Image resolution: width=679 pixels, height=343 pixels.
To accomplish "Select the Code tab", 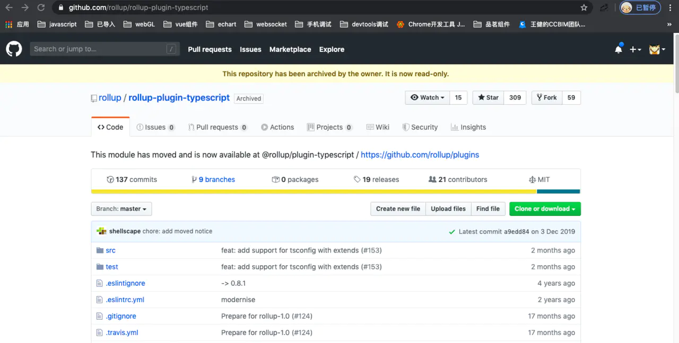I will (110, 127).
